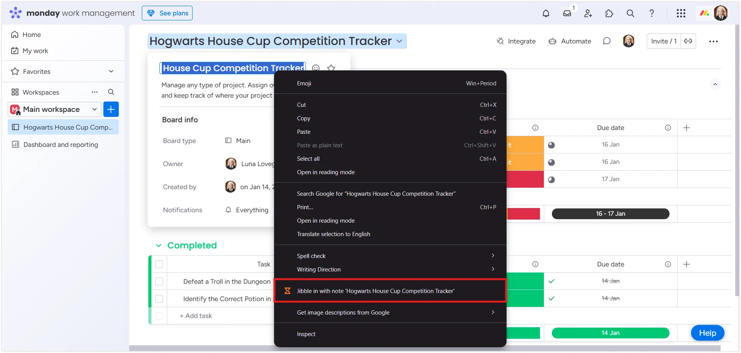The height and width of the screenshot is (353, 741).
Task: Click the board owner avatar in header
Action: tap(628, 41)
